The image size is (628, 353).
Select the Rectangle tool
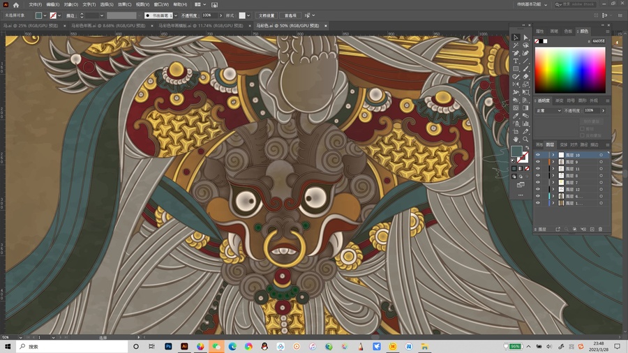click(516, 69)
